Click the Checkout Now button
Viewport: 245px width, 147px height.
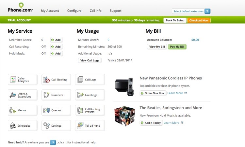(199, 20)
